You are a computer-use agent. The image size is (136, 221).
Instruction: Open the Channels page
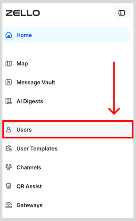[x=66, y=167]
